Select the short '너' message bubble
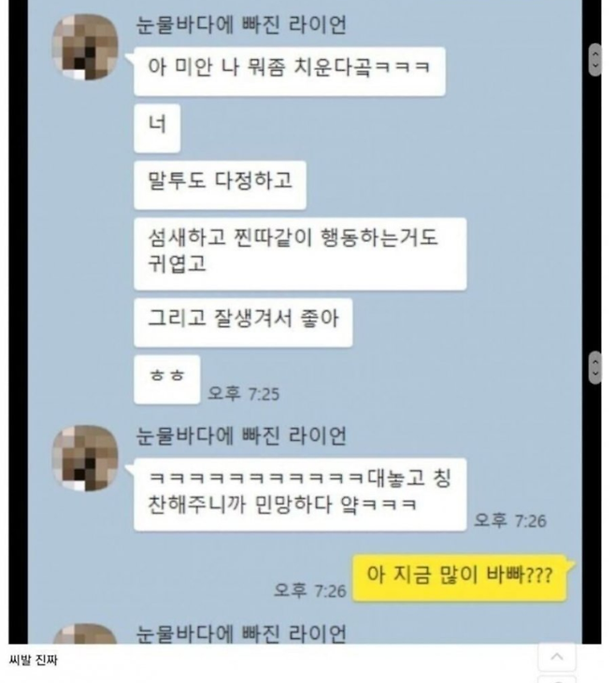 point(157,129)
